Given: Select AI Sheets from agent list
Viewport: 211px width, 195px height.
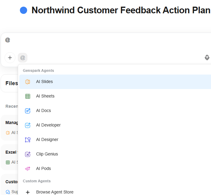Looking at the screenshot, I should point(115,96).
